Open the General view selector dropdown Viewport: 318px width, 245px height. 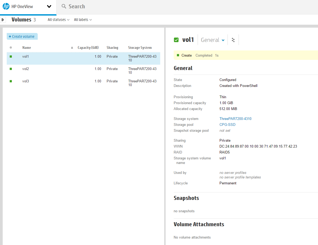click(212, 40)
